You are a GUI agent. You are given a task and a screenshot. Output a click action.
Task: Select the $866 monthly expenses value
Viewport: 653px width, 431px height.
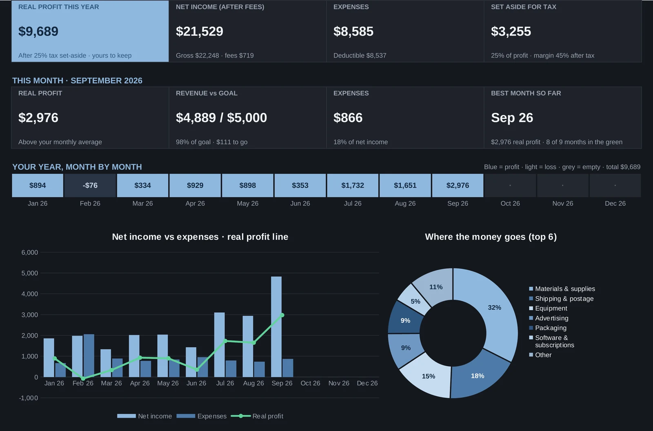348,118
